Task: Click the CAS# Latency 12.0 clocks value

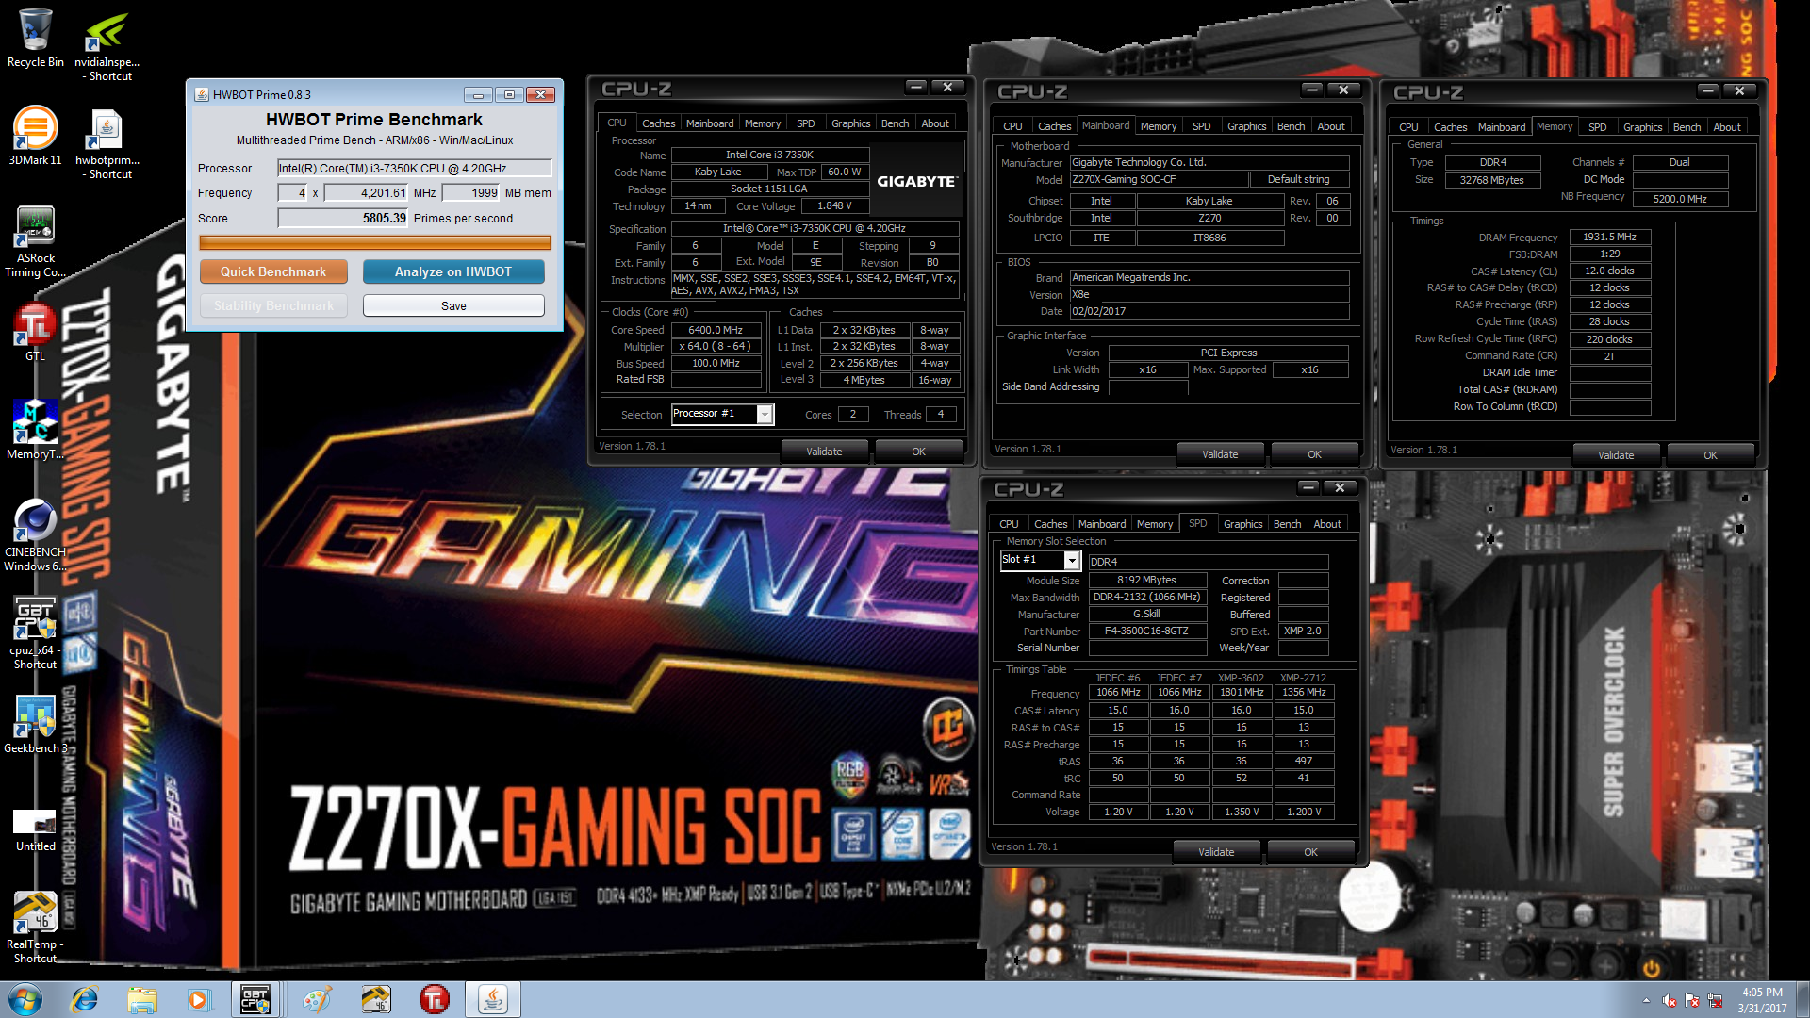Action: (x=1609, y=271)
